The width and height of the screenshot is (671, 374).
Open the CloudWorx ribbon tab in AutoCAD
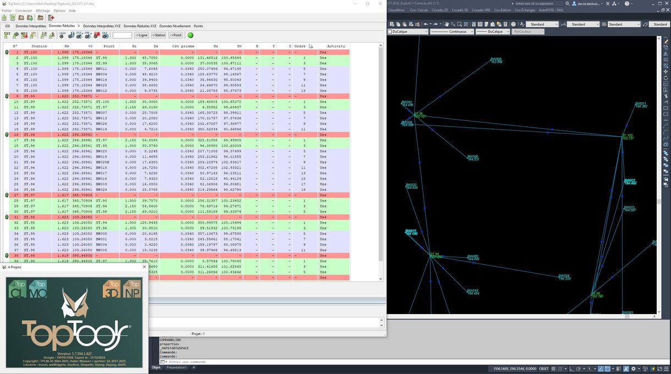(397, 10)
